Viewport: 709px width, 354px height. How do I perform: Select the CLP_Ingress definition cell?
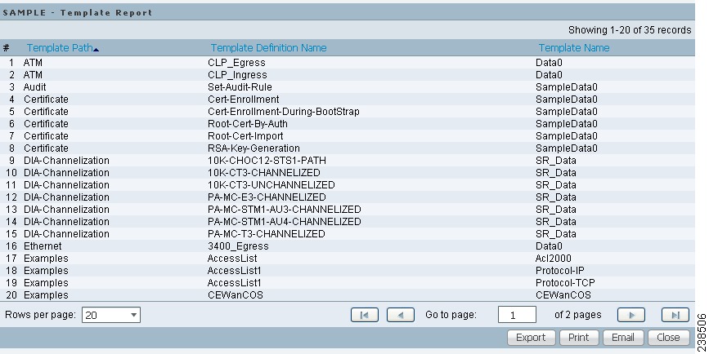pyautogui.click(x=237, y=75)
